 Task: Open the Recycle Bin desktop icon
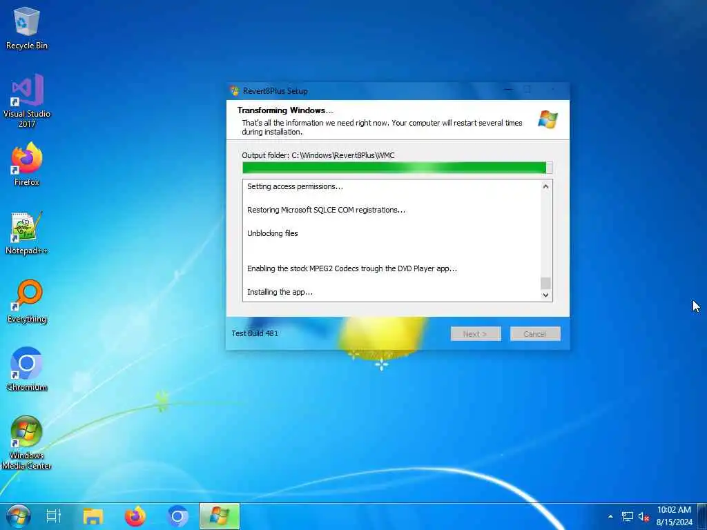coord(27,28)
